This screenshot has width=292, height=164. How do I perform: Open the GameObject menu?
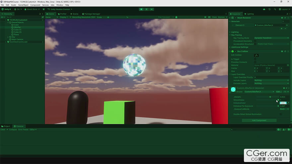pos(23,5)
